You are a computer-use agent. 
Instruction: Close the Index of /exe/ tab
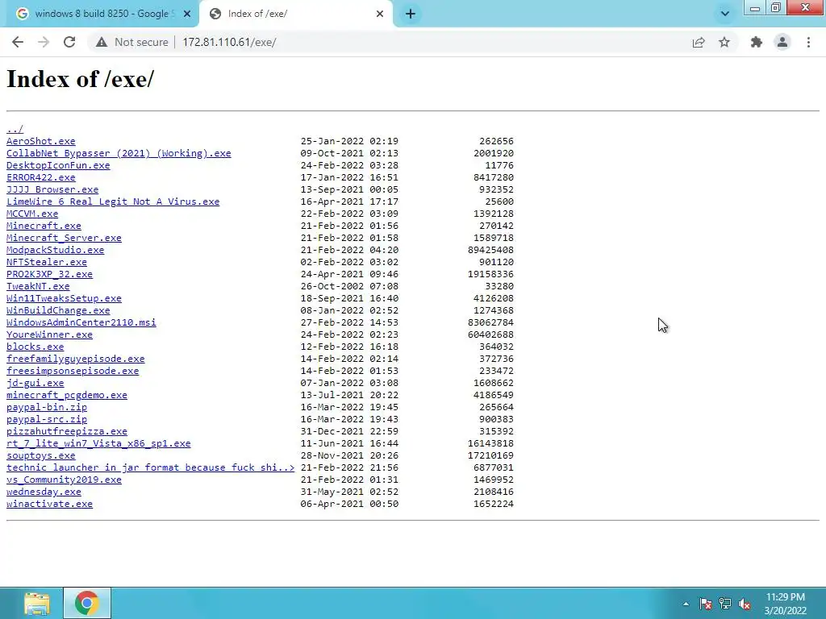(380, 15)
